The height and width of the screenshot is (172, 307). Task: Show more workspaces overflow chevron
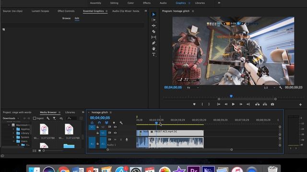click(x=219, y=3)
